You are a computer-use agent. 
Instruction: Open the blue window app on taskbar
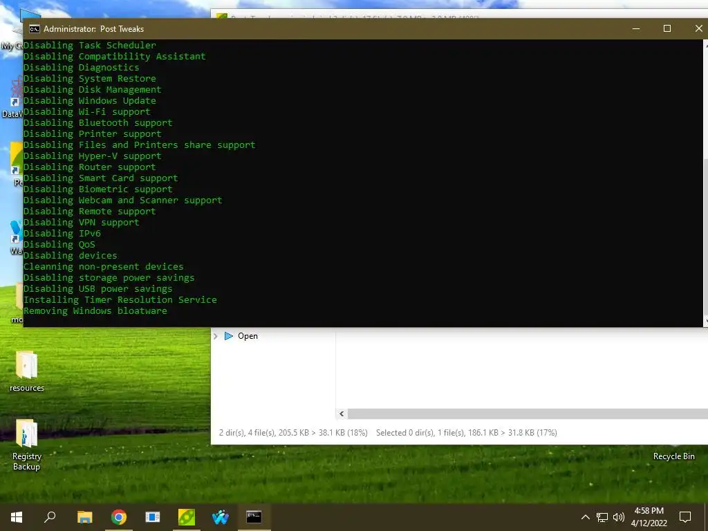[153, 516]
